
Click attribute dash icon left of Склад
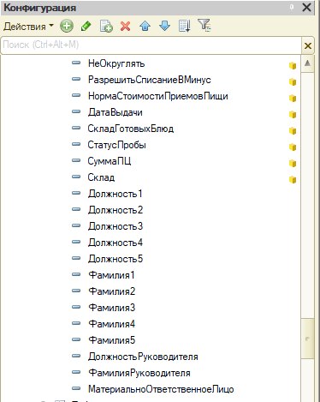coord(76,177)
